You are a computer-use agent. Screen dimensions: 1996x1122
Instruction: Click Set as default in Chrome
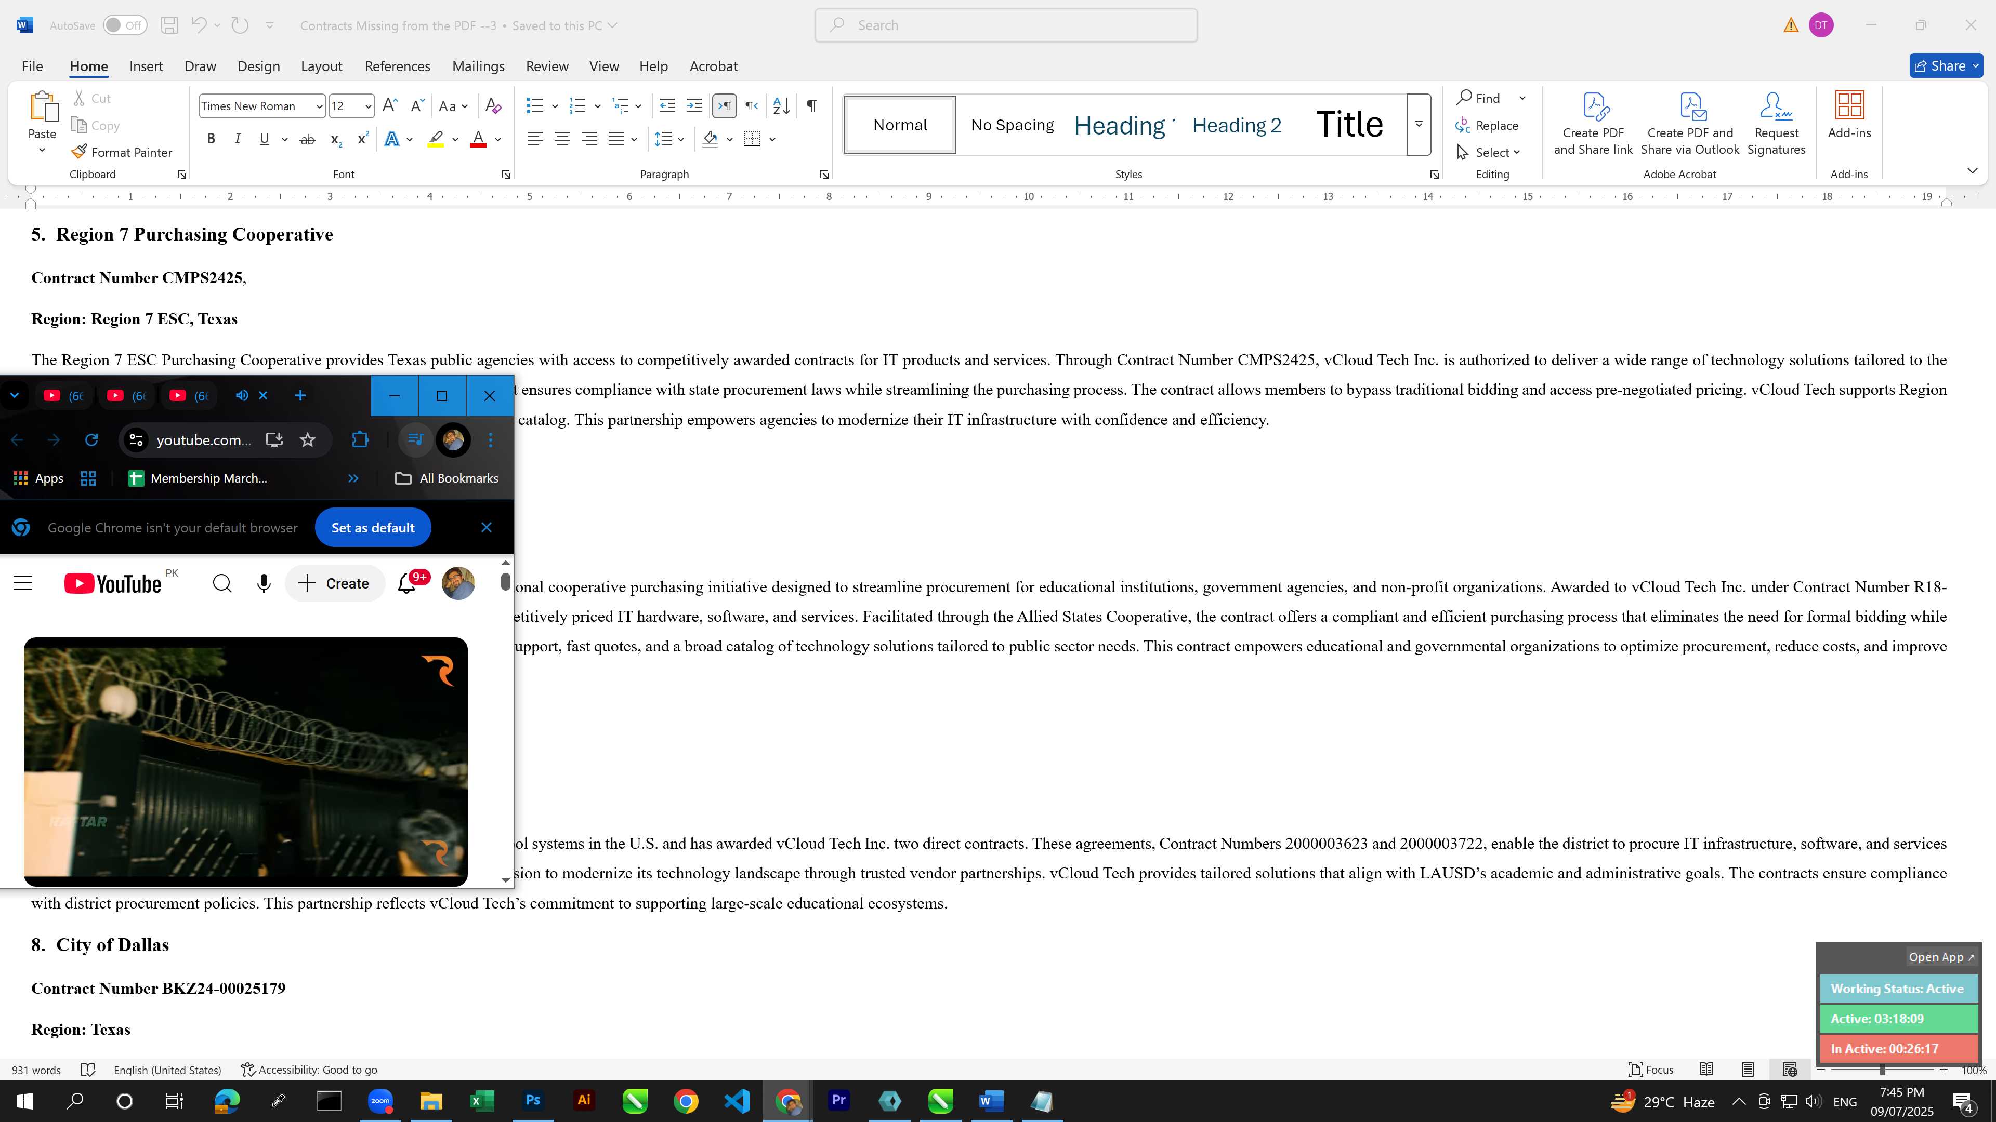(x=373, y=527)
